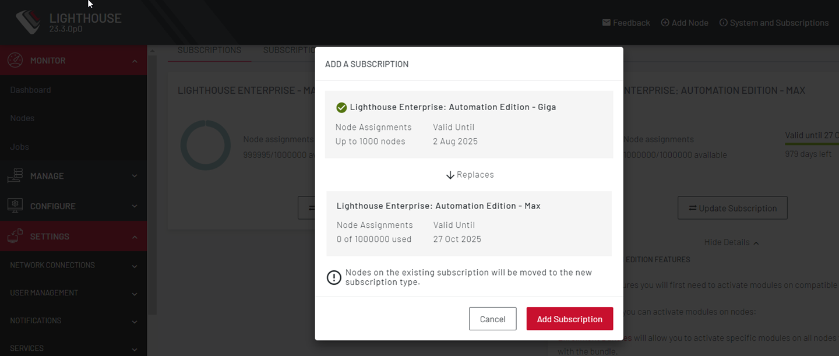
Task: Click the Hide Details up-chevron icon
Action: point(756,243)
